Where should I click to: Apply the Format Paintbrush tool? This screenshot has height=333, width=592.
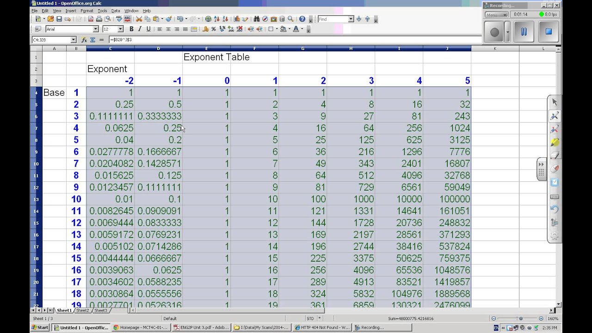169,19
